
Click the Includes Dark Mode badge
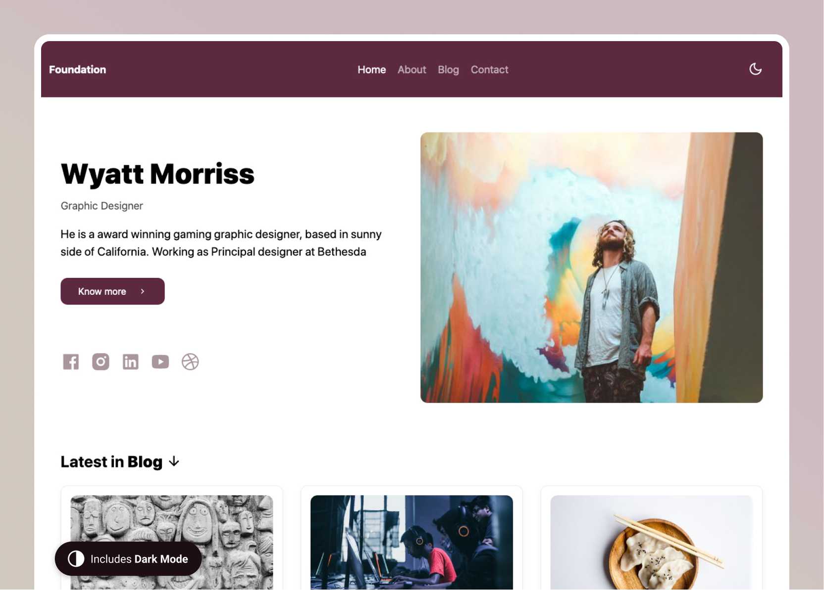click(x=128, y=559)
